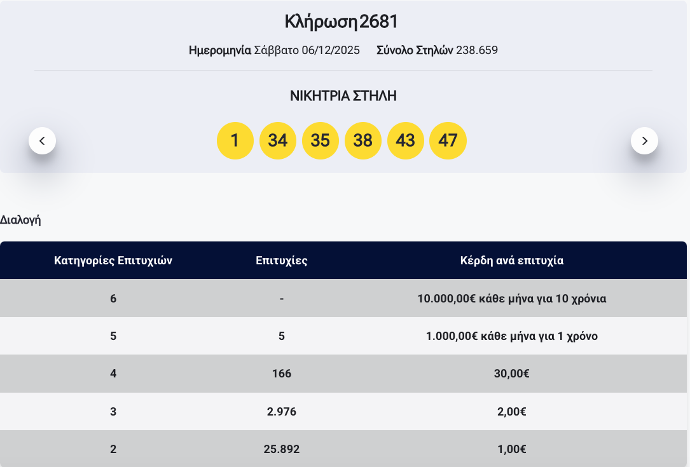Select the Κατηγορίες Επιτυχιών column header
The width and height of the screenshot is (690, 467).
tap(113, 261)
